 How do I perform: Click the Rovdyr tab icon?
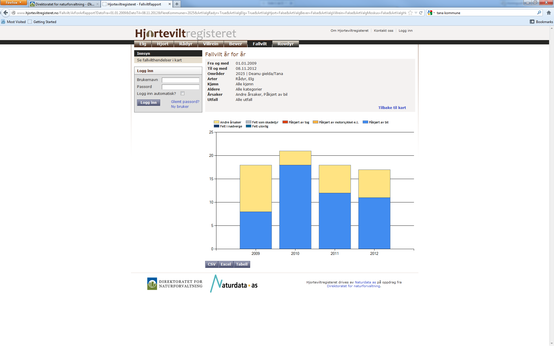(286, 44)
